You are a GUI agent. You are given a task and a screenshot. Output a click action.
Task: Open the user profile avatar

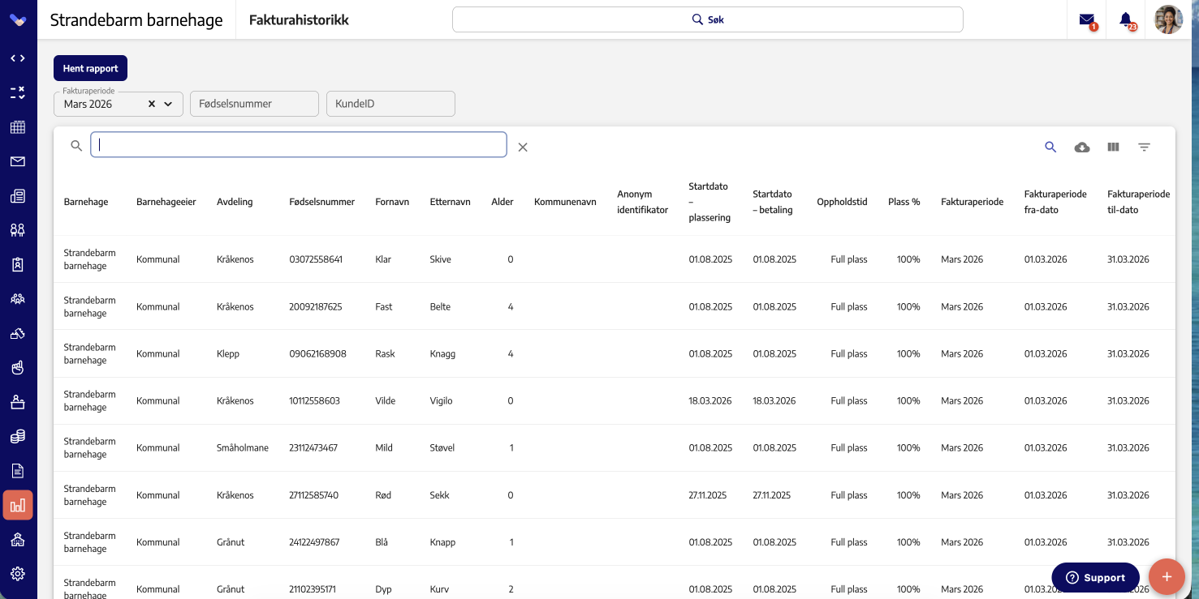tap(1169, 20)
